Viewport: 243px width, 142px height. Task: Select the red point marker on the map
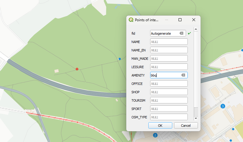77,69
